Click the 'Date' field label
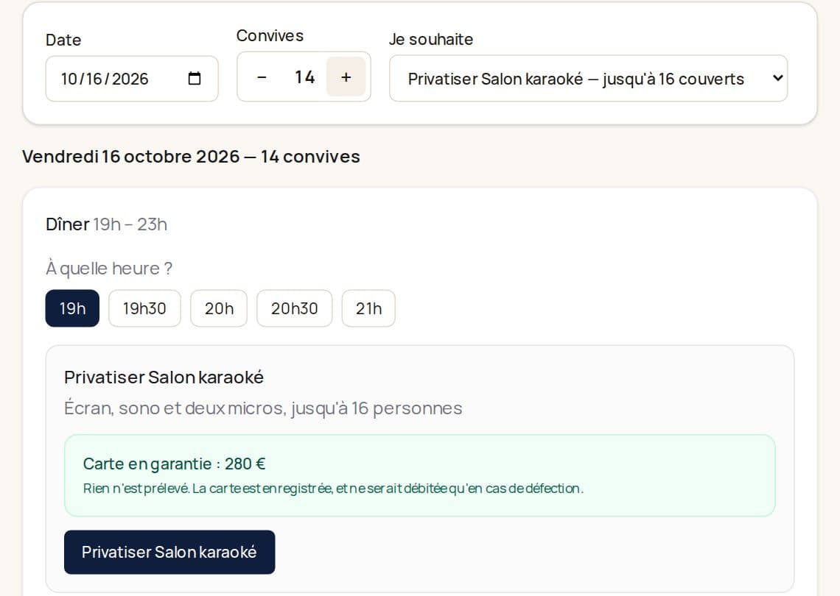This screenshot has height=596, width=840. click(x=63, y=40)
